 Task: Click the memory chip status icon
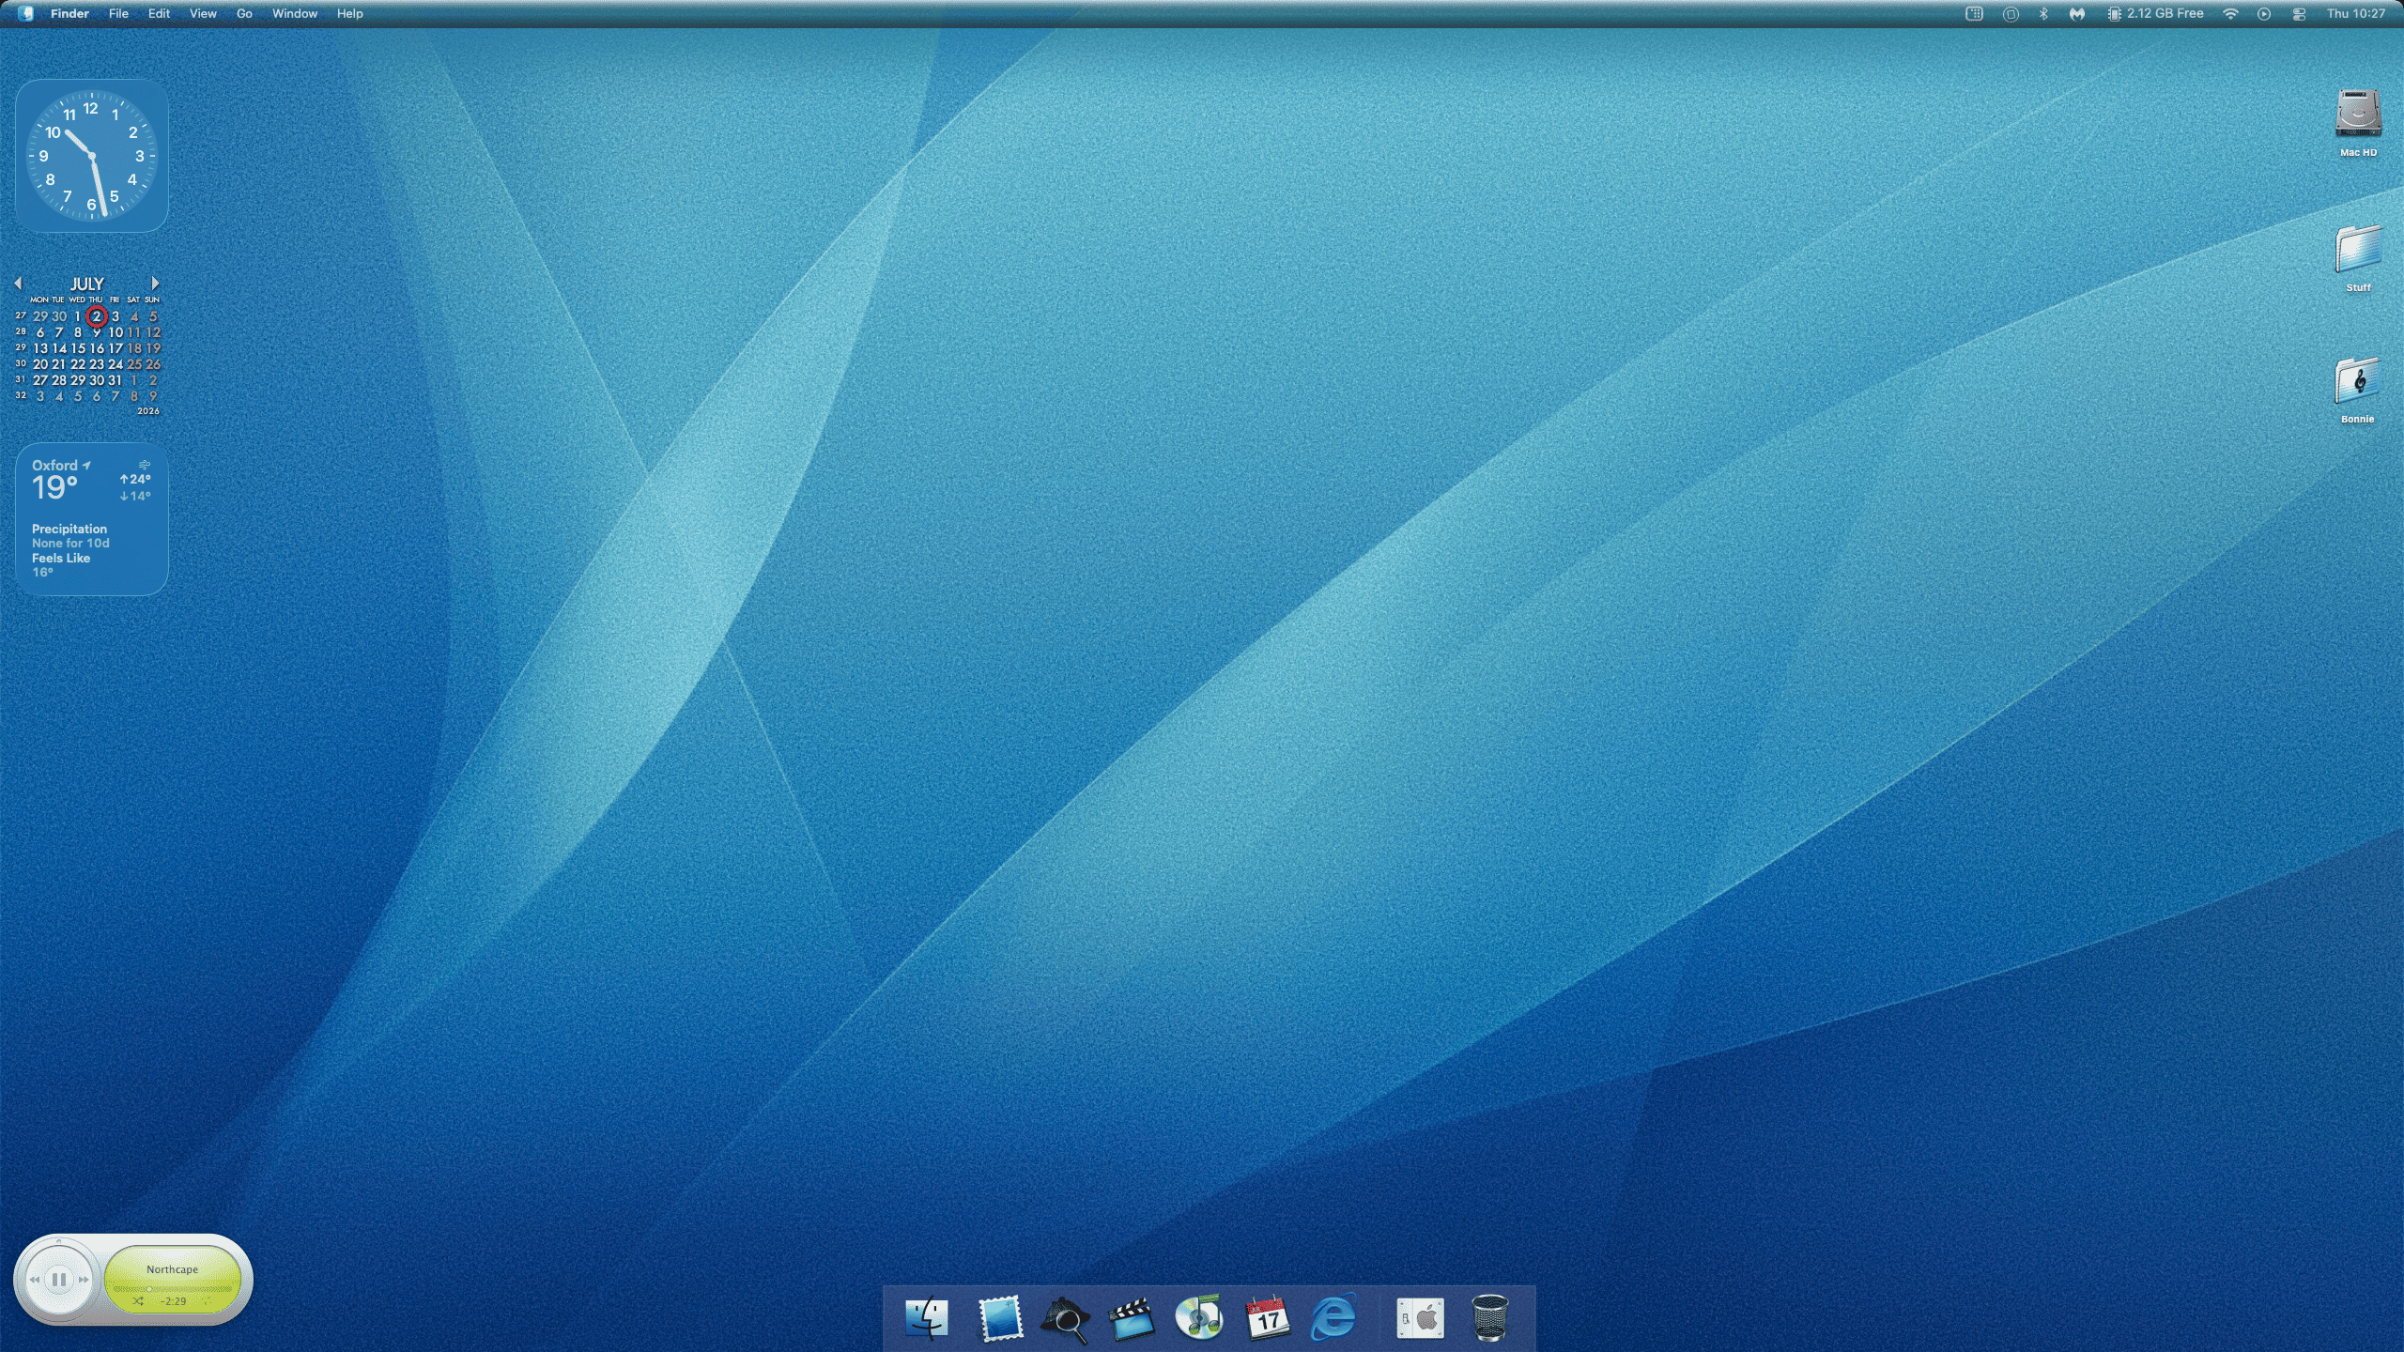pos(2114,13)
